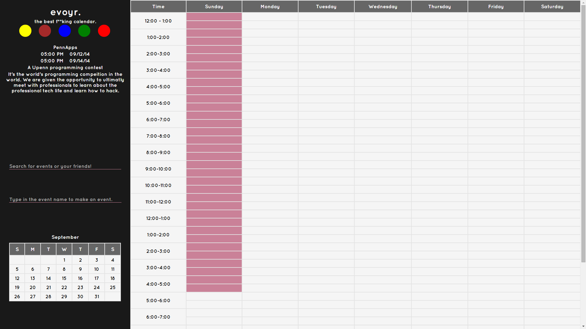
Task: Select September 12 in mini calendar
Action: coord(17,278)
